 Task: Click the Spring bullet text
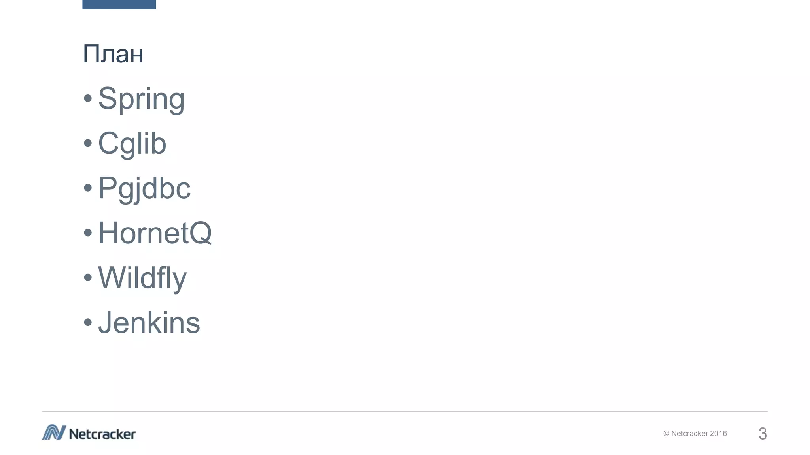coord(141,99)
